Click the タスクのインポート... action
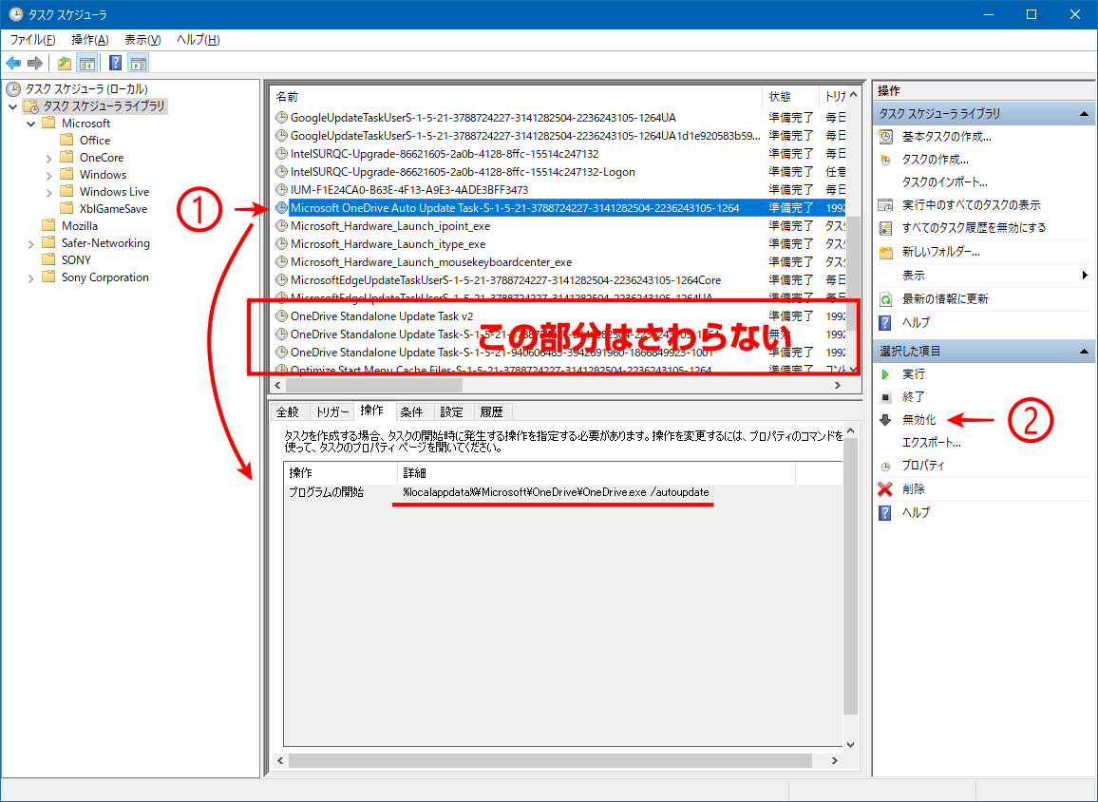This screenshot has height=802, width=1098. coord(945,182)
